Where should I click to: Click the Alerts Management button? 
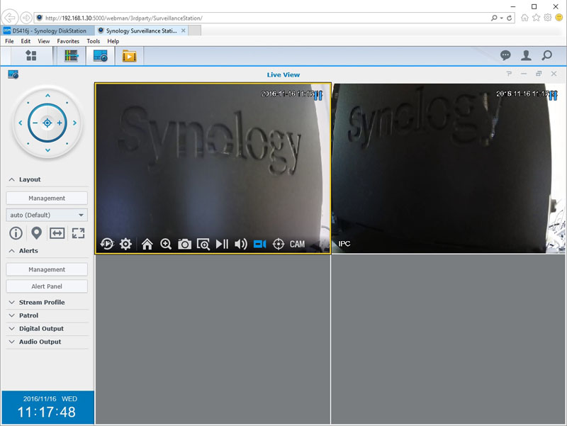click(x=47, y=269)
